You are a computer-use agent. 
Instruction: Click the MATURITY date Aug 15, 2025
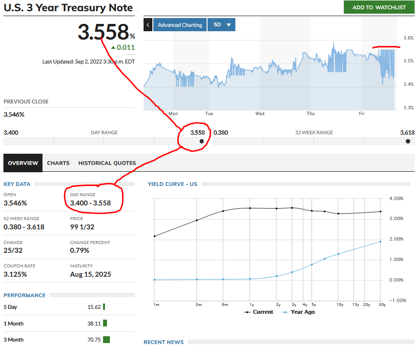(90, 274)
